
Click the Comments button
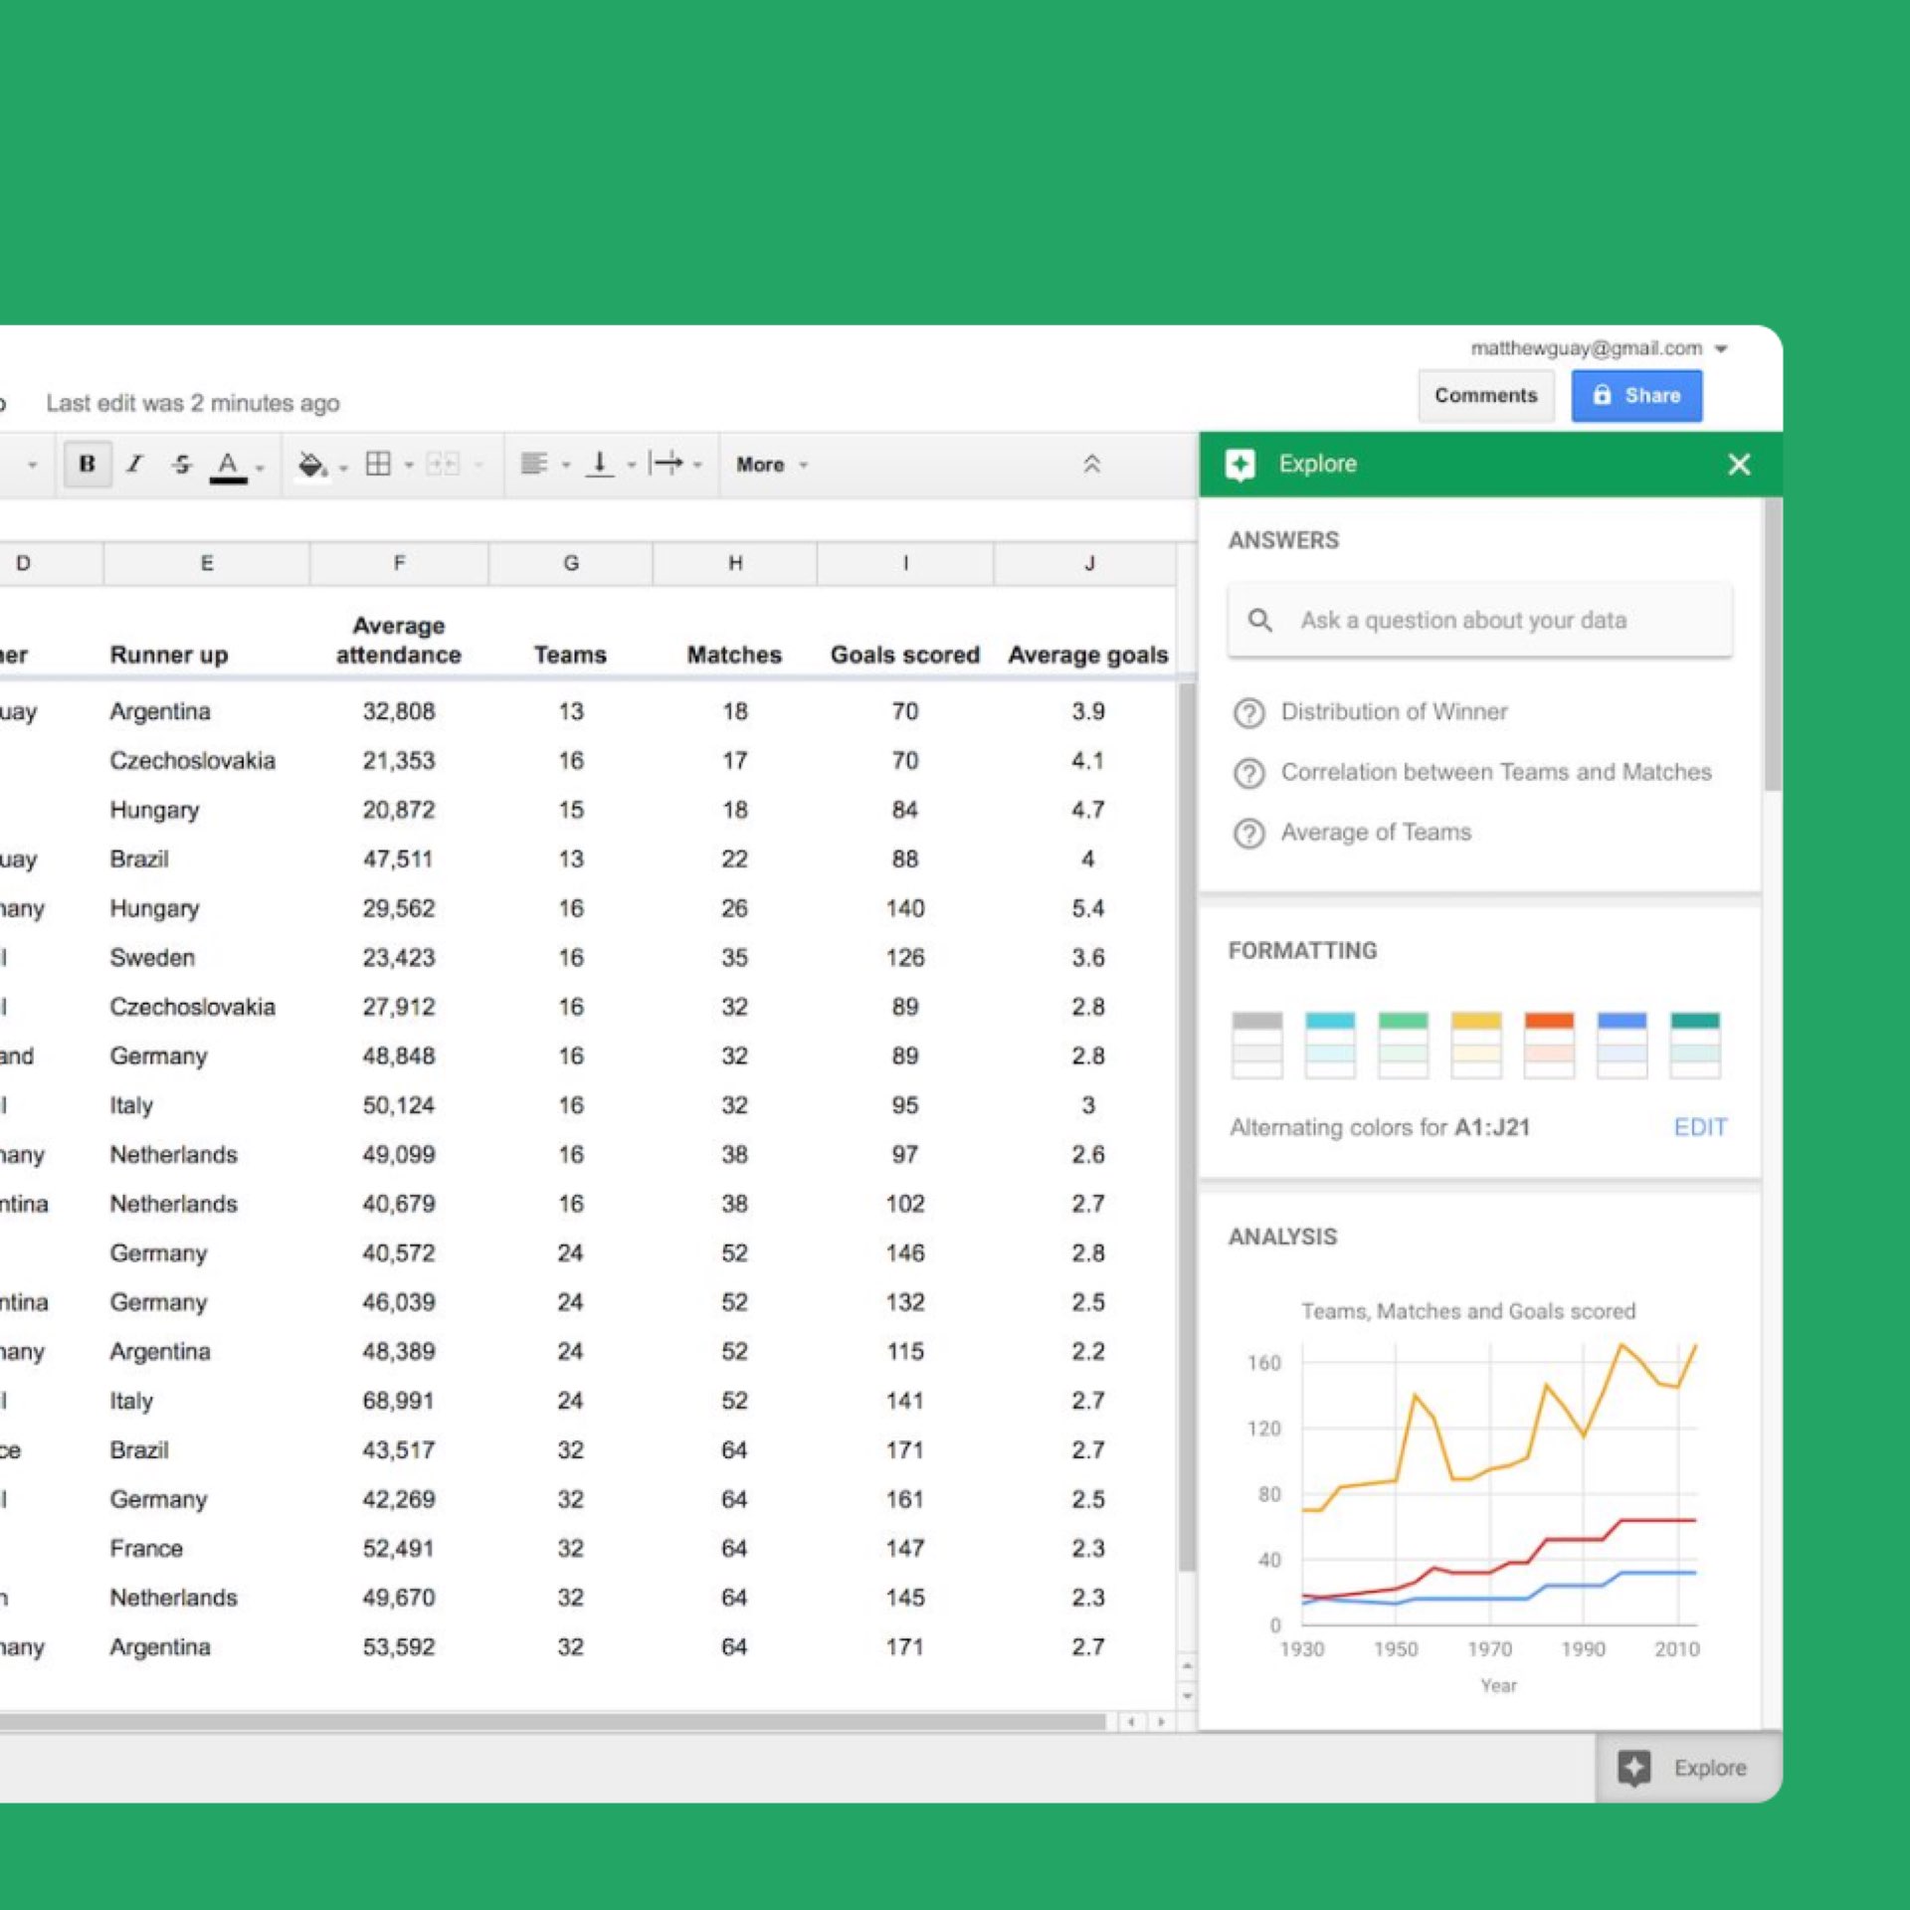(1485, 395)
